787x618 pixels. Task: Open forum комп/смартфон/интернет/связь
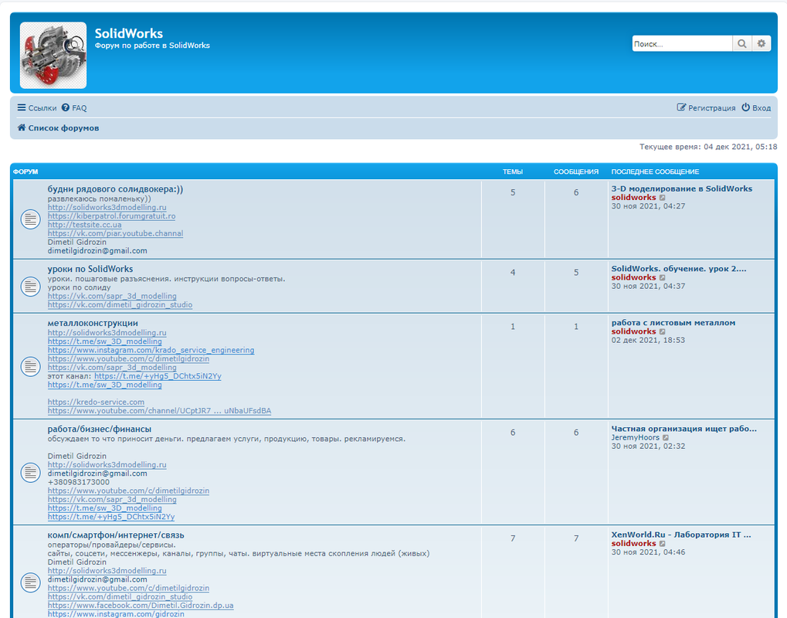pyautogui.click(x=116, y=535)
